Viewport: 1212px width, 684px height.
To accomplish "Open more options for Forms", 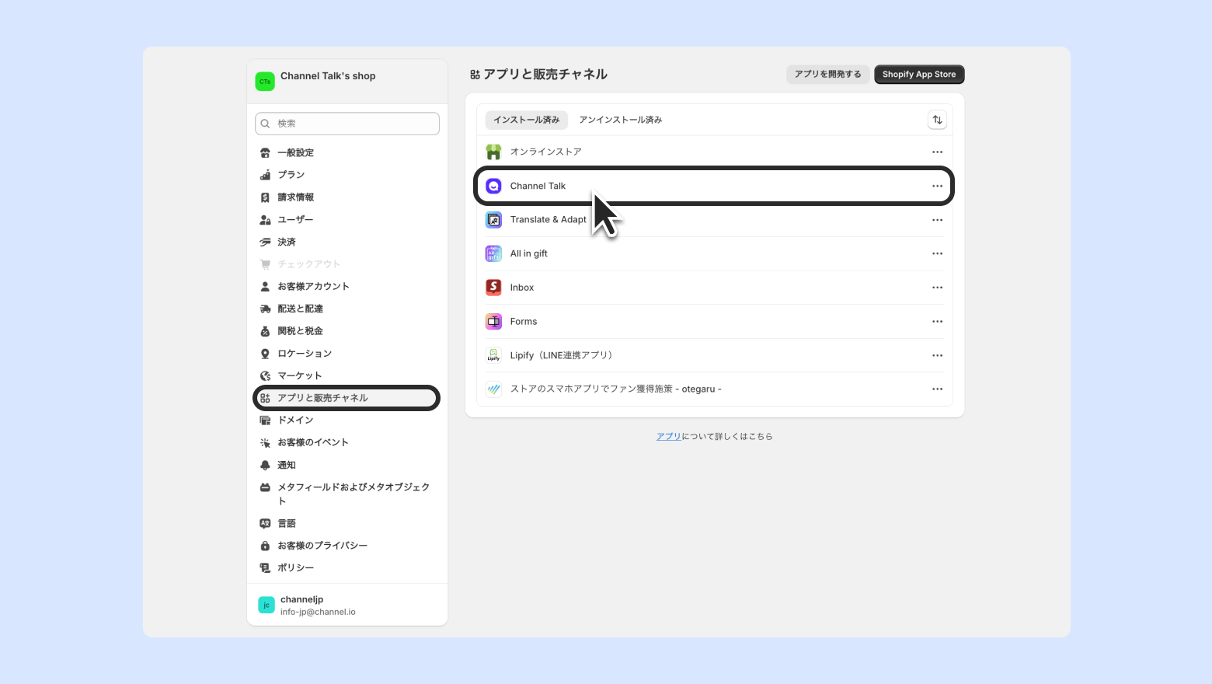I will point(937,321).
